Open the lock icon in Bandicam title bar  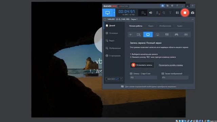click(x=162, y=6)
